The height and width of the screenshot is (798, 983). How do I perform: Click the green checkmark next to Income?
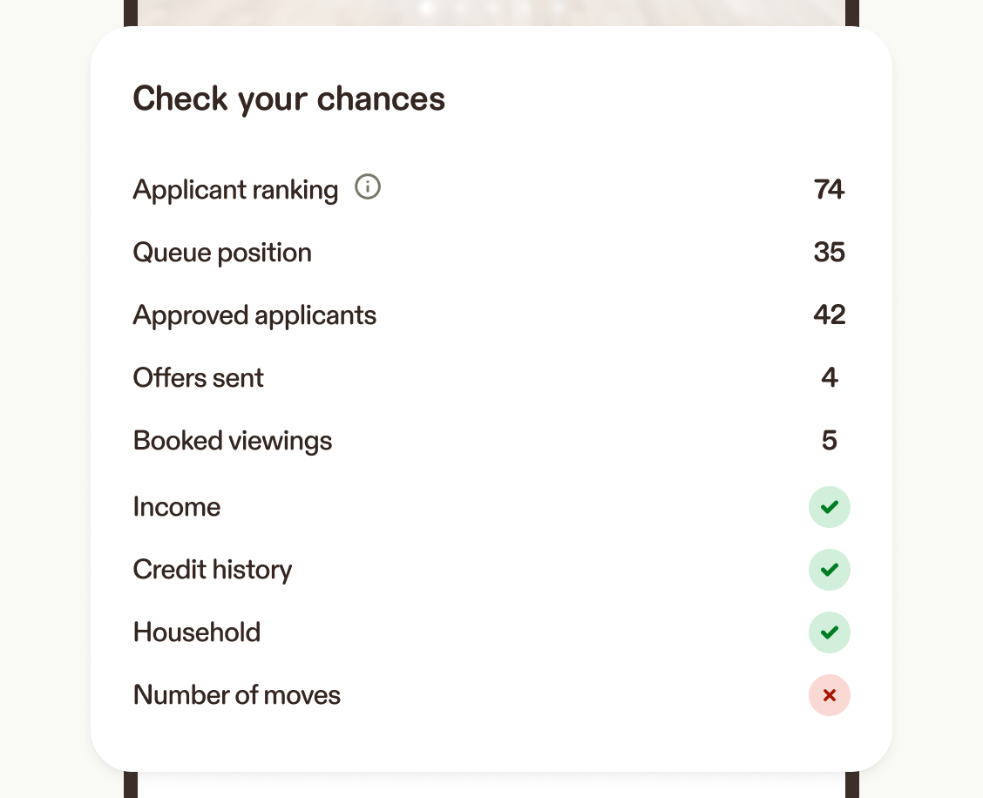pyautogui.click(x=829, y=507)
